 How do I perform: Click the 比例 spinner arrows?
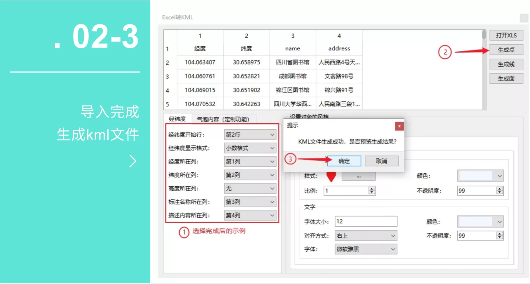(372, 190)
